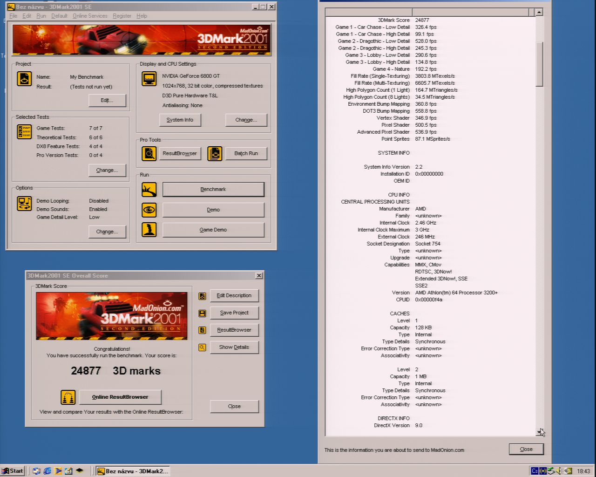Click the Options panel icon

tap(24, 204)
